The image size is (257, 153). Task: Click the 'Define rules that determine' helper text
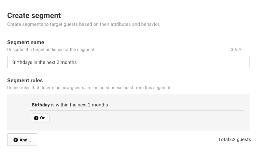click(x=89, y=88)
